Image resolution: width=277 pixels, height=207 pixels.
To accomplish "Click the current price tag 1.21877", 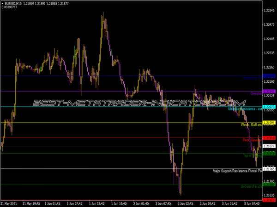I will (269, 146).
